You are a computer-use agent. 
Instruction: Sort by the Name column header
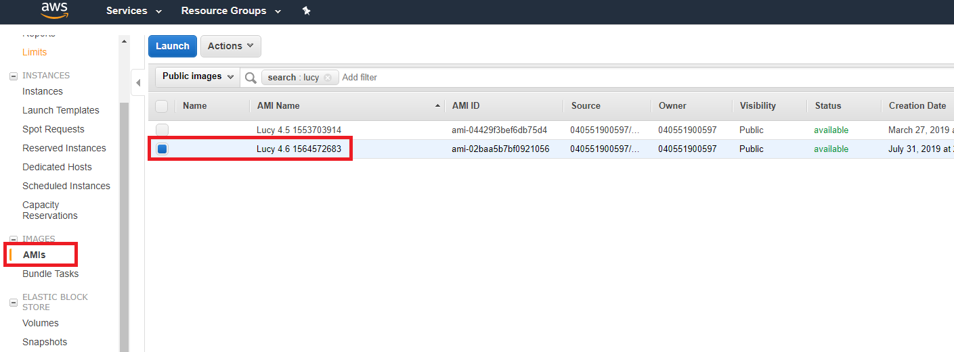point(195,106)
